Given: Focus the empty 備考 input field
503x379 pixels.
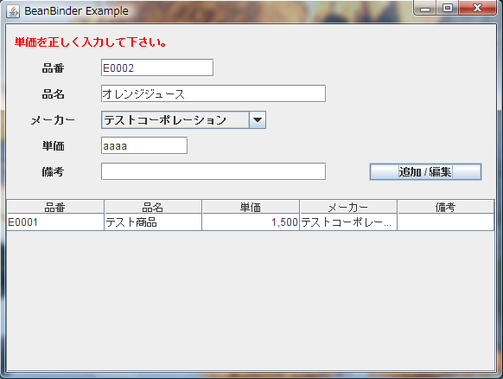Looking at the screenshot, I should point(213,171).
